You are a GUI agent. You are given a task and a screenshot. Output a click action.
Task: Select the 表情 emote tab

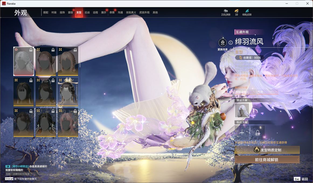coord(112,13)
